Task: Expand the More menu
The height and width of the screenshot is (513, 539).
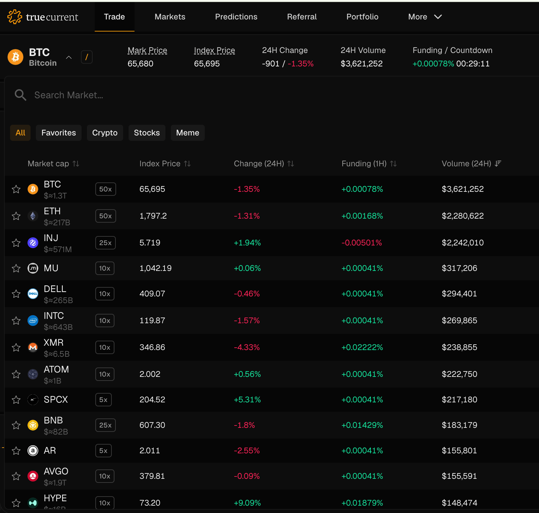Action: click(x=425, y=17)
